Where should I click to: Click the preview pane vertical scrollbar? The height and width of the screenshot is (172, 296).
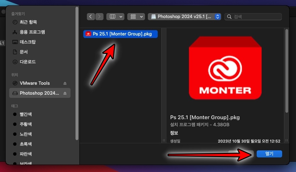click(x=287, y=71)
